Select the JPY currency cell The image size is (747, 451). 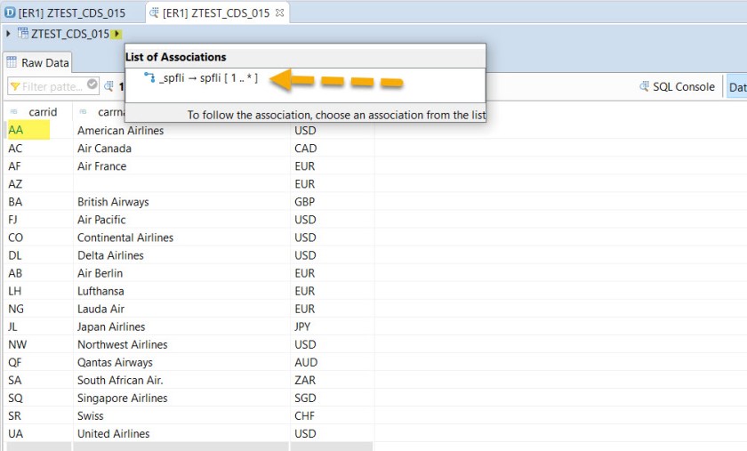click(x=332, y=326)
